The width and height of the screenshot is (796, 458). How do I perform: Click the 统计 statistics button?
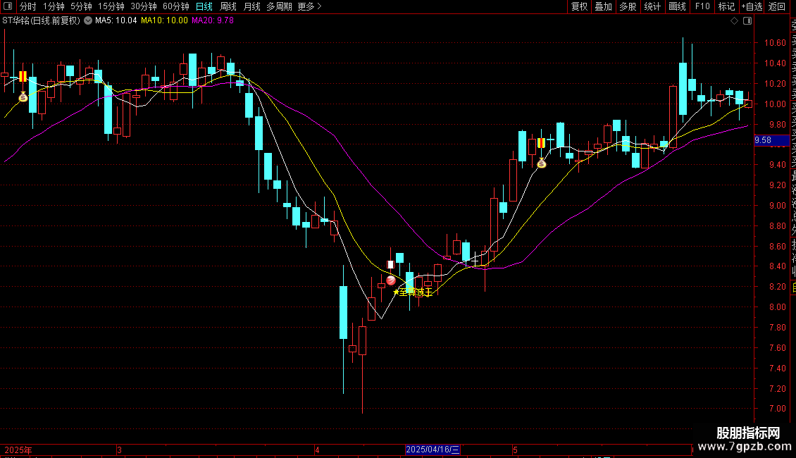[x=652, y=6]
